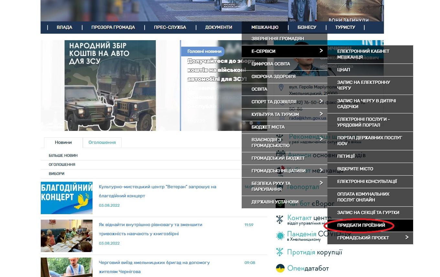Select ЗВЕРНЕННЯ ГРОМАДЯН in dropdown
The height and width of the screenshot is (277, 440).
point(284,39)
